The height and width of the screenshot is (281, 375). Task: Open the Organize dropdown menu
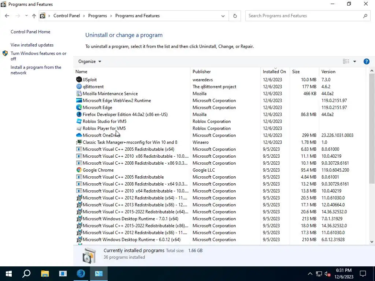coord(90,61)
